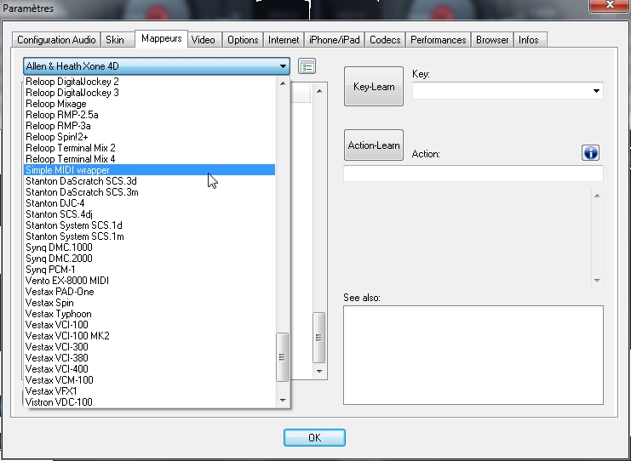This screenshot has height=461, width=631.
Task: Choose Reloop Spin!2+
Action: point(149,137)
